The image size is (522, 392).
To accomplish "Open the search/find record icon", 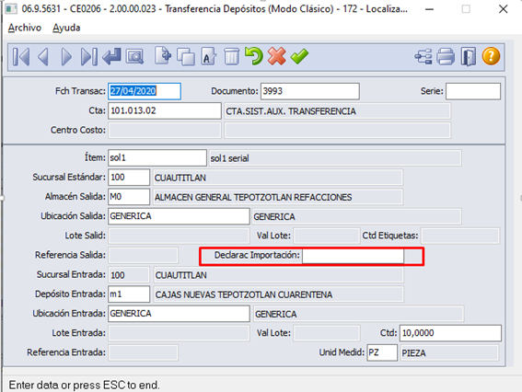I will (134, 56).
